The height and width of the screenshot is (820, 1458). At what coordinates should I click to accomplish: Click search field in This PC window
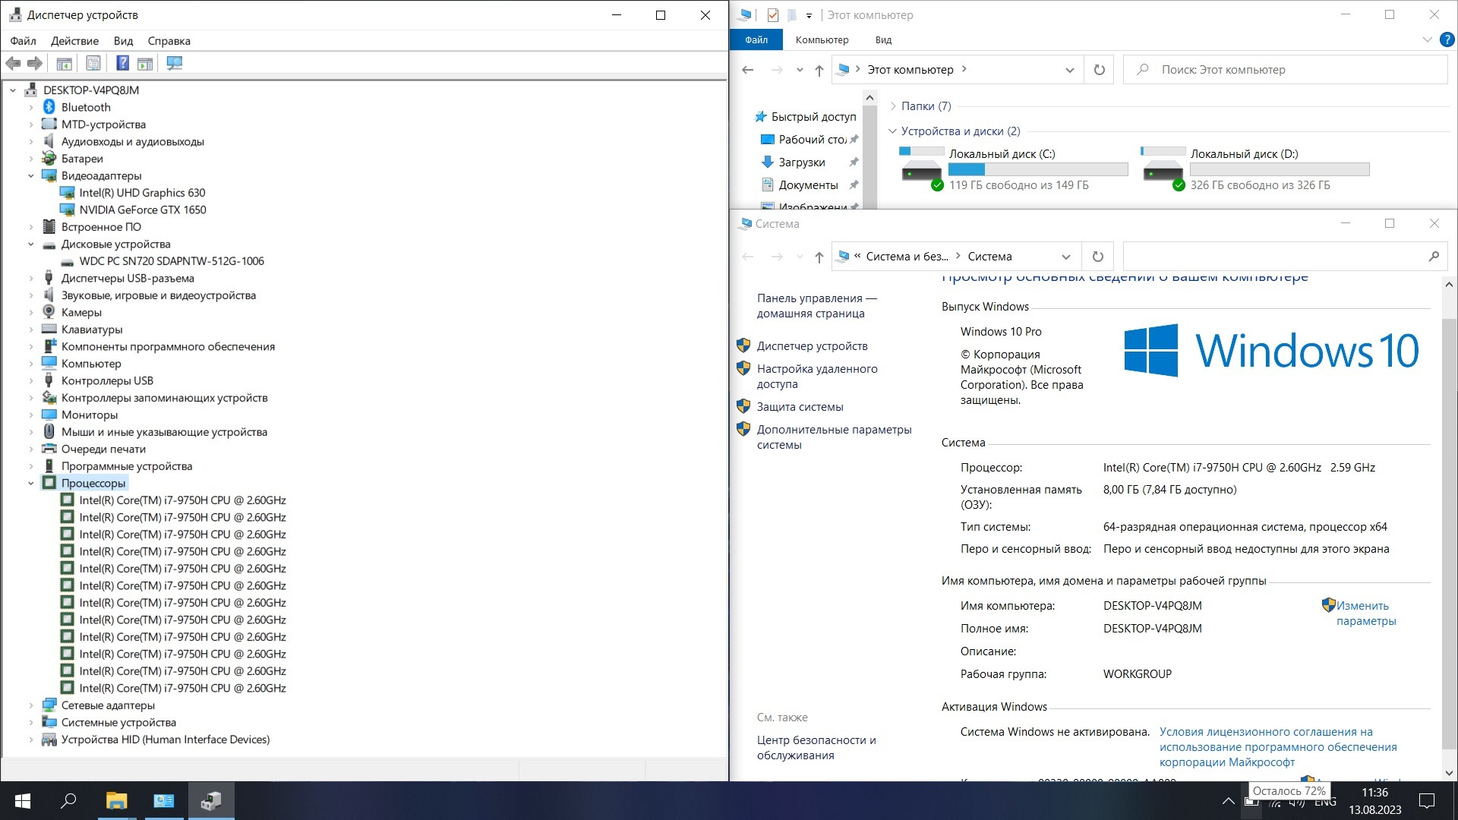click(1286, 70)
